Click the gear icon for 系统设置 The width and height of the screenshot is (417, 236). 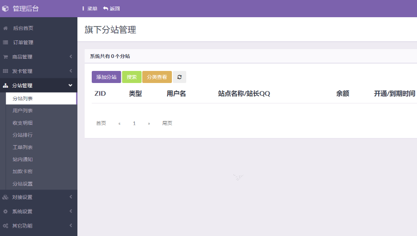6,211
